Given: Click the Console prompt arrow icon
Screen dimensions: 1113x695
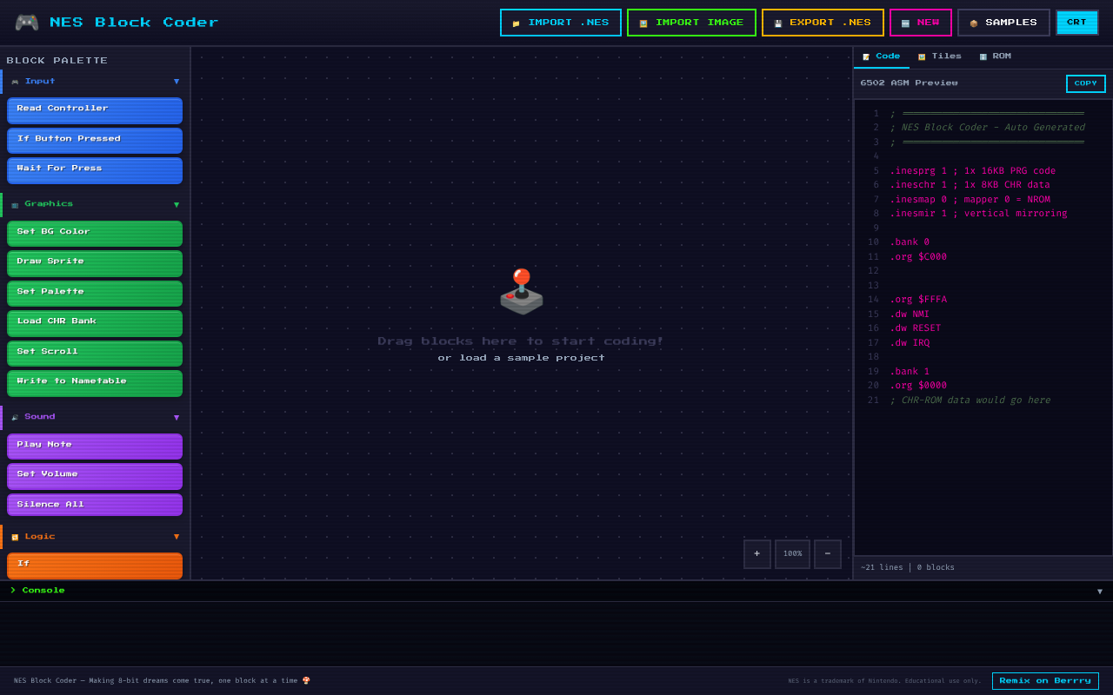Looking at the screenshot, I should click(13, 590).
